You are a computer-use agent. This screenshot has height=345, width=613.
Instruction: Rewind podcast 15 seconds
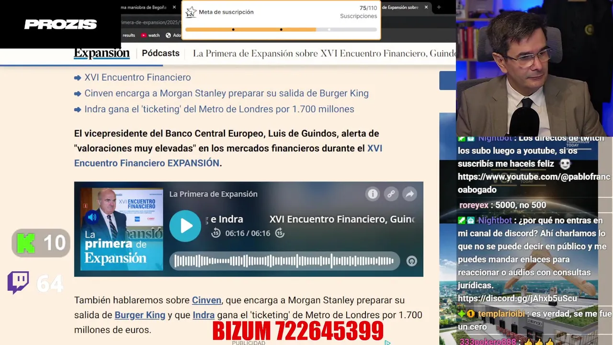pyautogui.click(x=216, y=233)
